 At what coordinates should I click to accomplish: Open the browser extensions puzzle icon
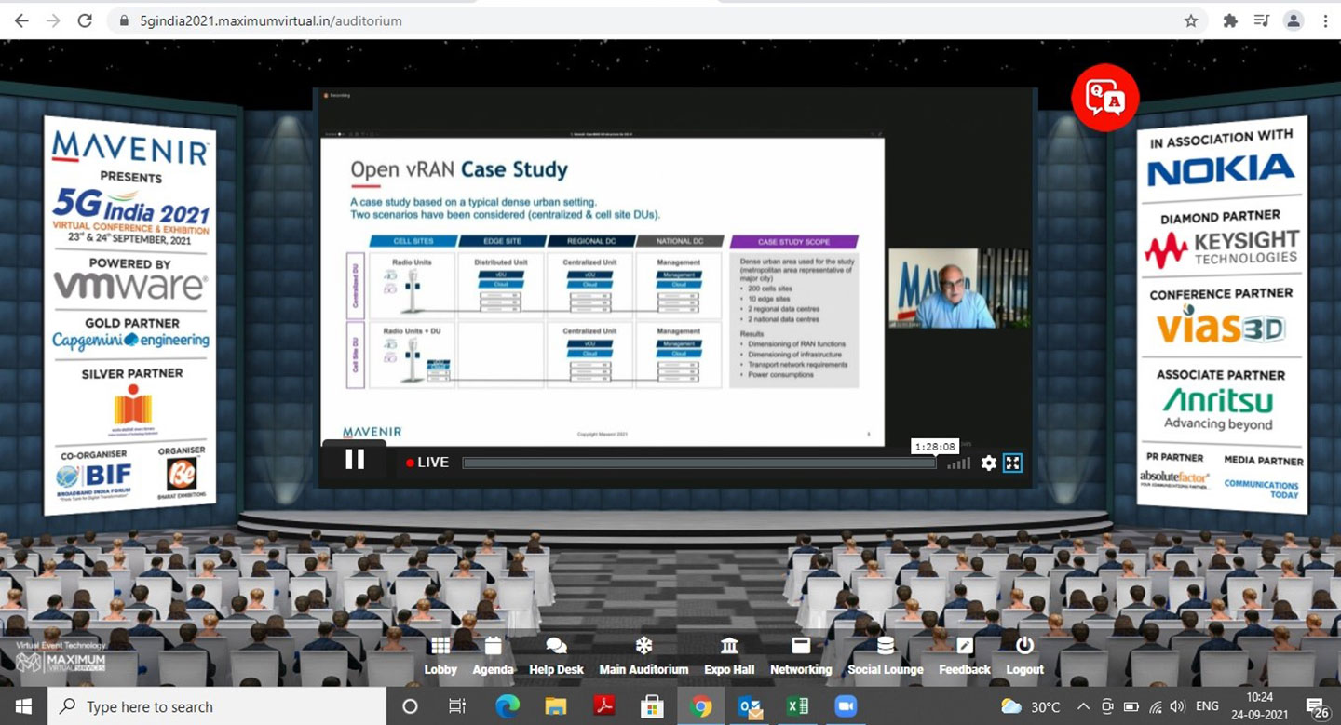[1229, 20]
